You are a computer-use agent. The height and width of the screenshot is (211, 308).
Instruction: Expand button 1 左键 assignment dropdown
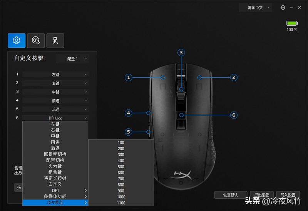(55, 75)
